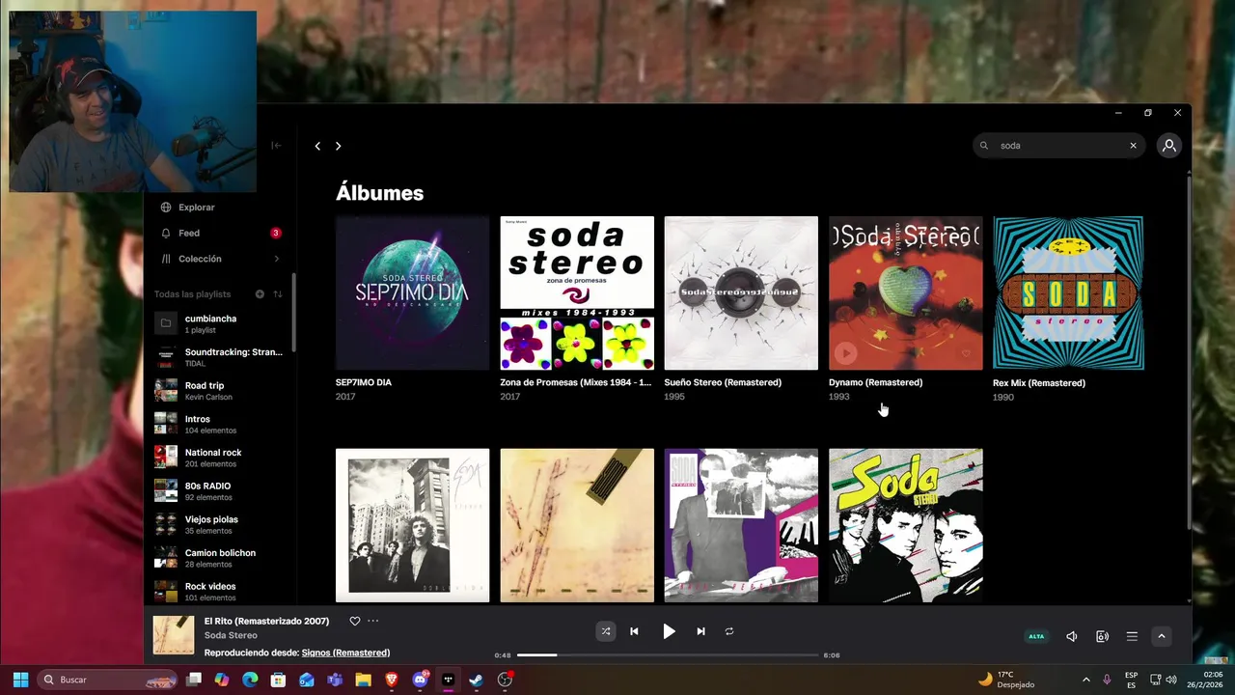1235x695 pixels.
Task: Collapse the sidebar with the collapse icon
Action: (x=276, y=146)
